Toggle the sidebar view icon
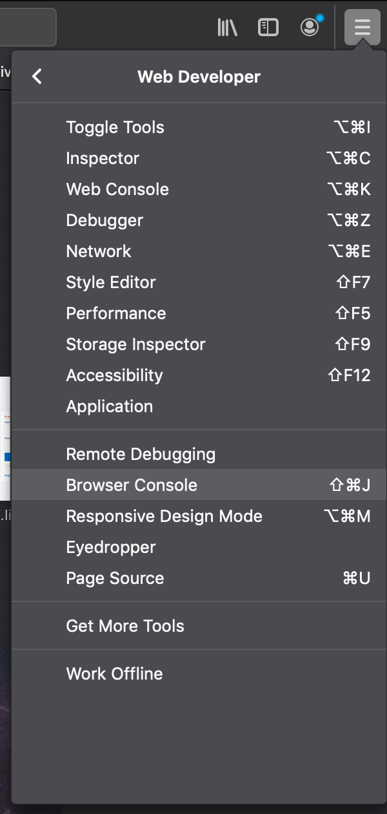This screenshot has width=387, height=814. coord(268,27)
